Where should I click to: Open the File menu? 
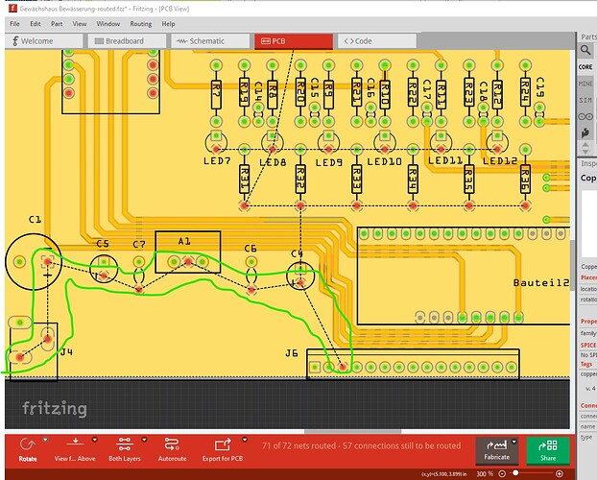point(14,24)
